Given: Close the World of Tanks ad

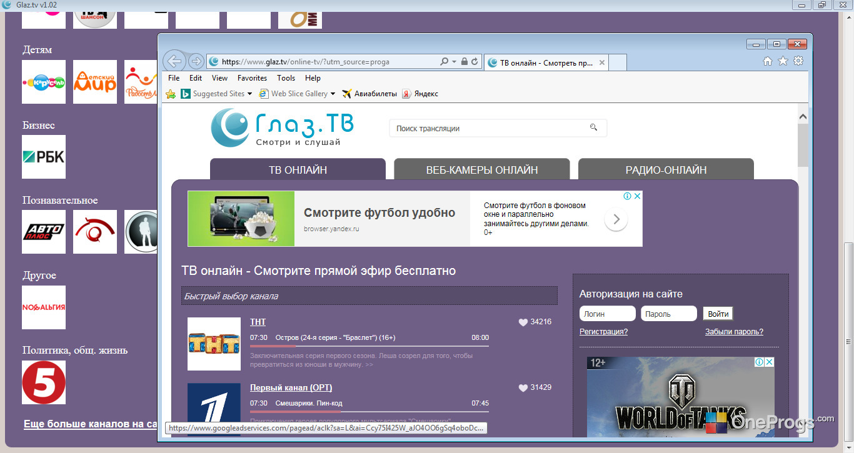Looking at the screenshot, I should (769, 362).
